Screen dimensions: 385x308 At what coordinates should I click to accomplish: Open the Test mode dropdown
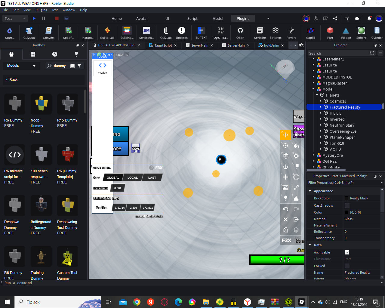tap(15, 18)
